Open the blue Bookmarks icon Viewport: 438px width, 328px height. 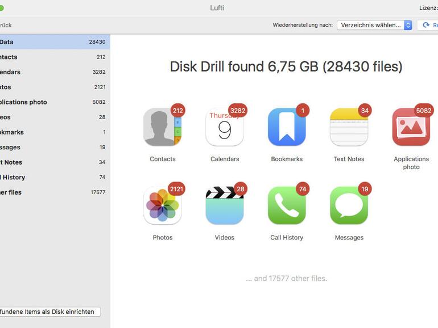click(287, 127)
